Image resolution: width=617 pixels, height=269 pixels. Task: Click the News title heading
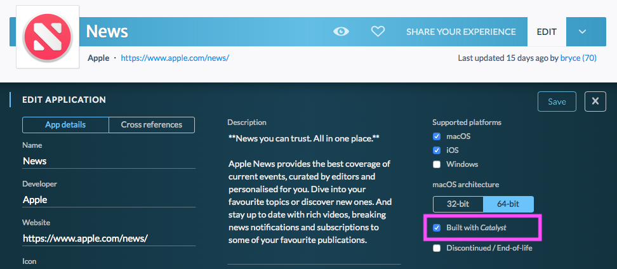click(107, 32)
